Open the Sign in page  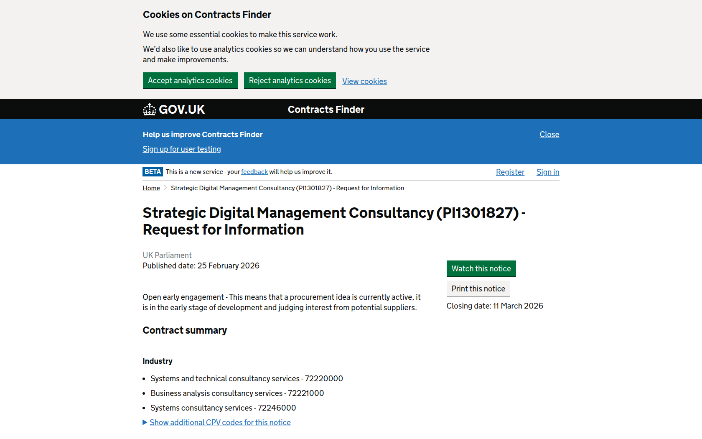click(x=547, y=172)
